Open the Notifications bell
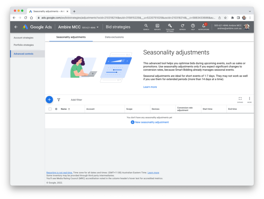The height and width of the screenshot is (199, 264). 204,26
